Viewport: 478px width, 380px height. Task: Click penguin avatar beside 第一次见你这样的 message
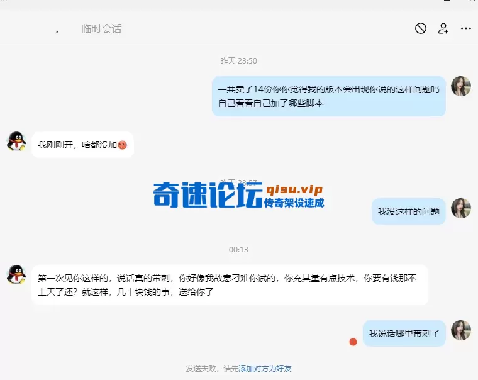point(16,274)
